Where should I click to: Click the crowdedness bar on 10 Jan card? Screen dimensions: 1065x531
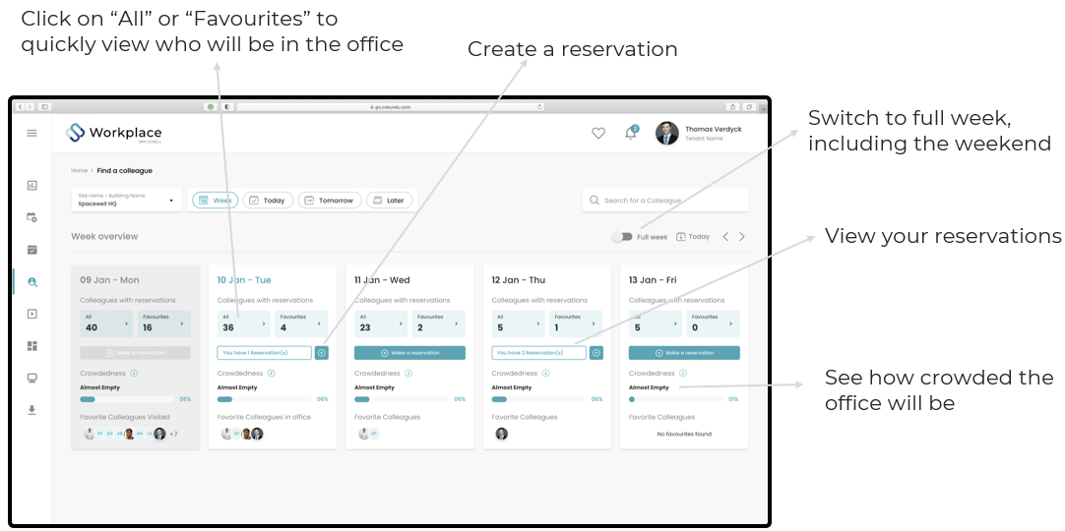click(264, 399)
